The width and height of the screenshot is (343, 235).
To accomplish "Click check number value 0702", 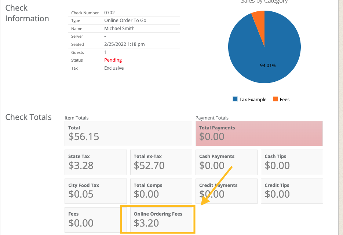I will pos(109,13).
